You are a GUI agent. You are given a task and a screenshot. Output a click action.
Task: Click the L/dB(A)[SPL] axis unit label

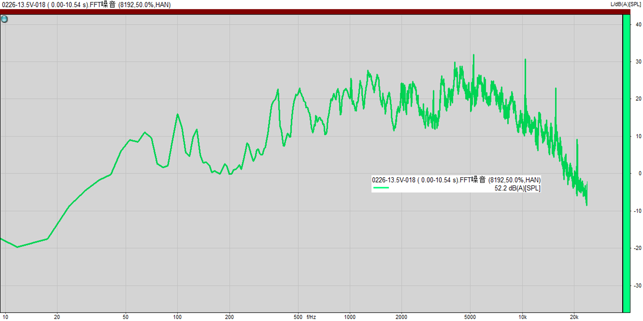[x=626, y=4]
